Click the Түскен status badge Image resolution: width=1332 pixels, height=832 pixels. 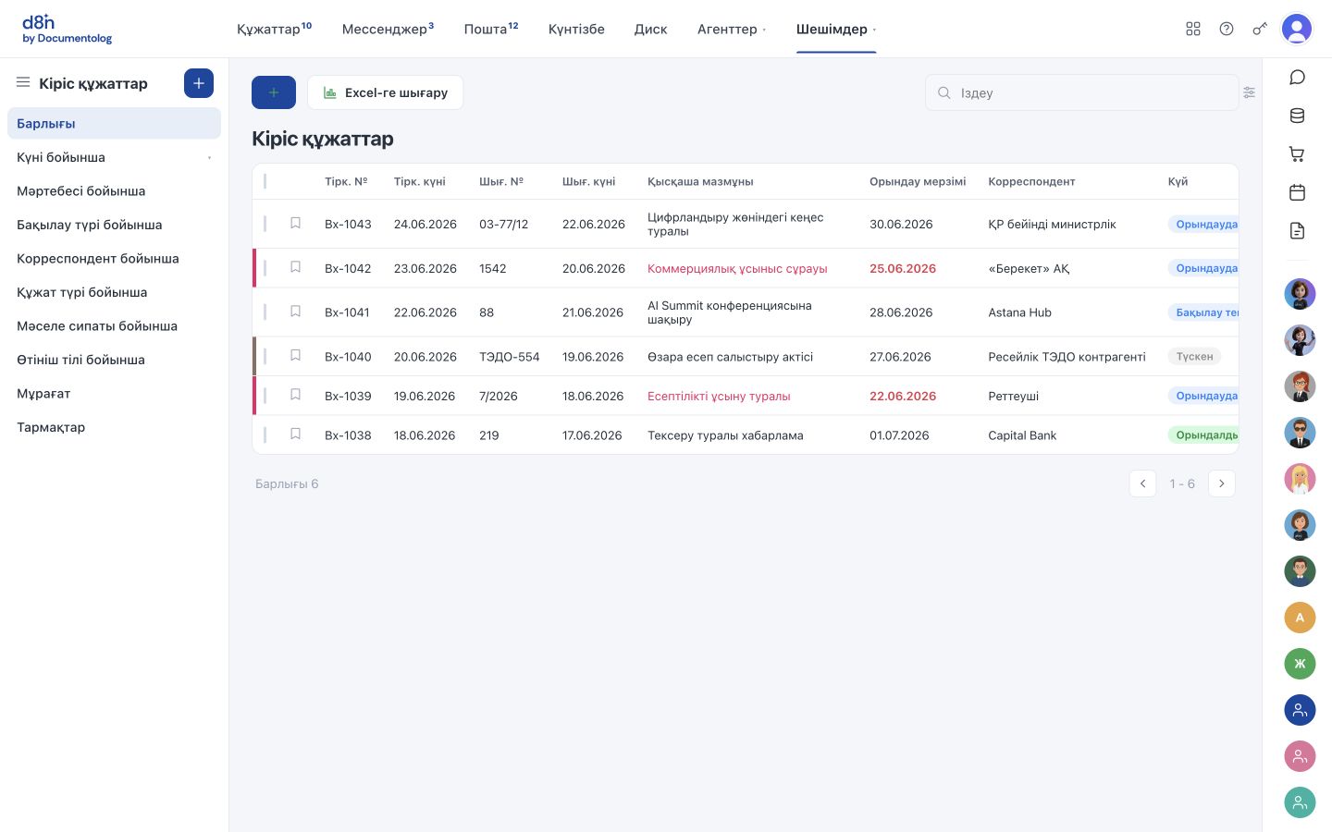tap(1194, 356)
